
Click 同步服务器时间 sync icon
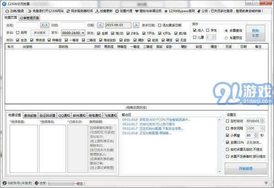(x=68, y=11)
